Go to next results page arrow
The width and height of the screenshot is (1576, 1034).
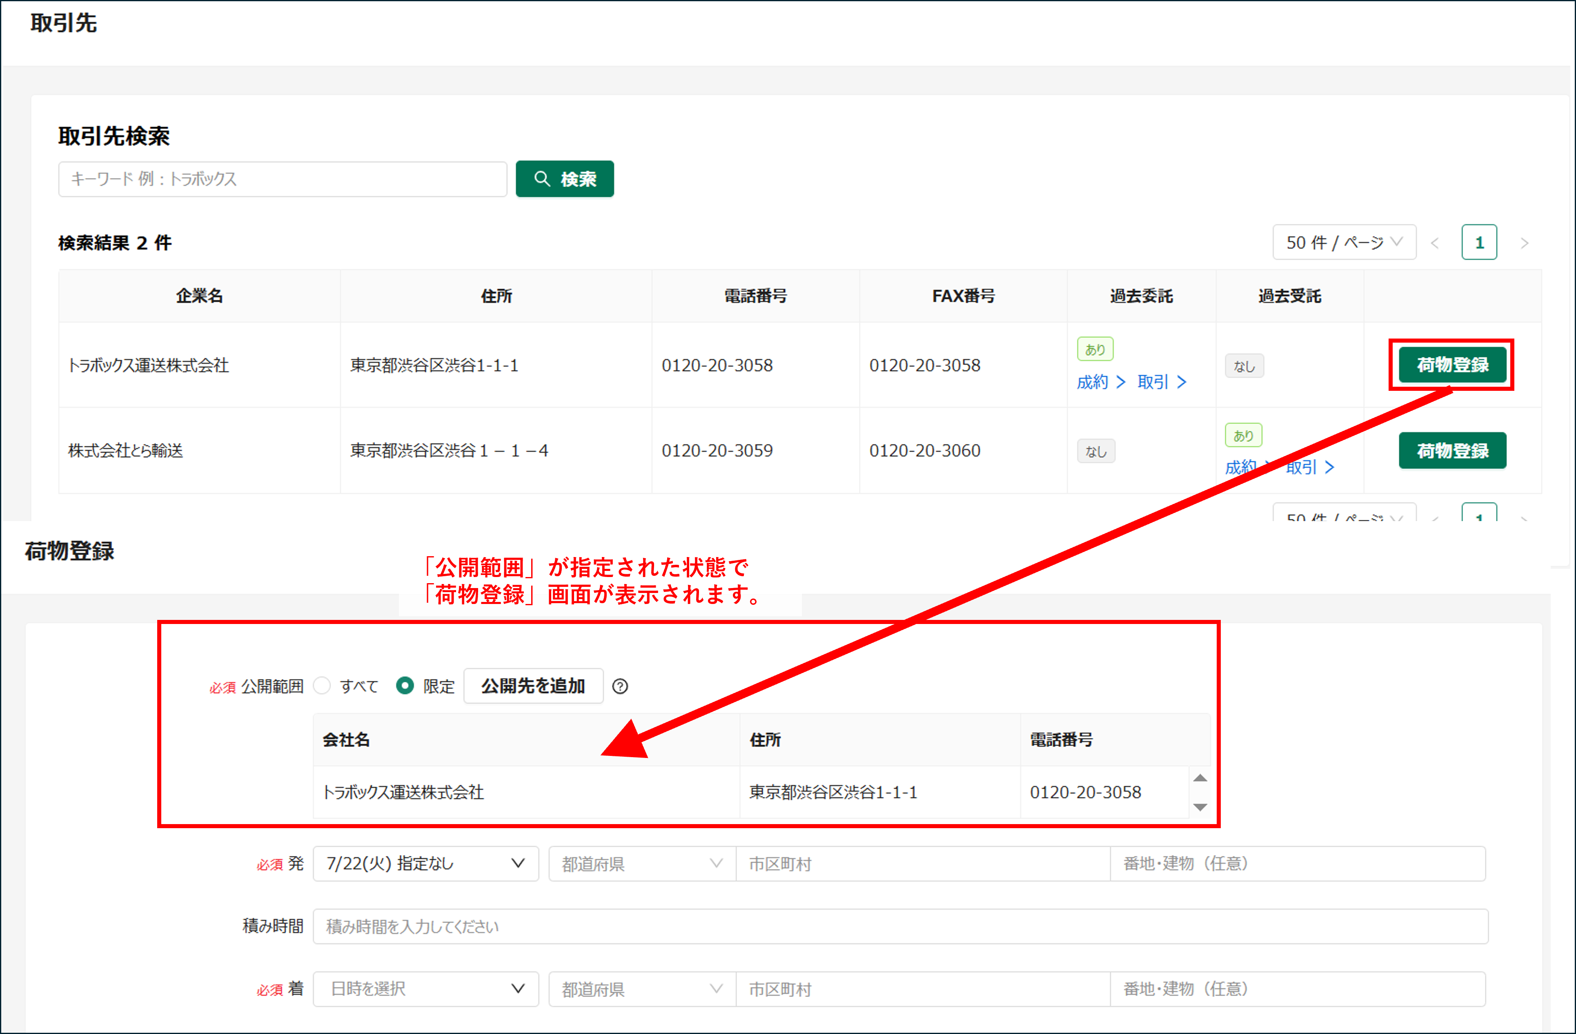pyautogui.click(x=1524, y=243)
